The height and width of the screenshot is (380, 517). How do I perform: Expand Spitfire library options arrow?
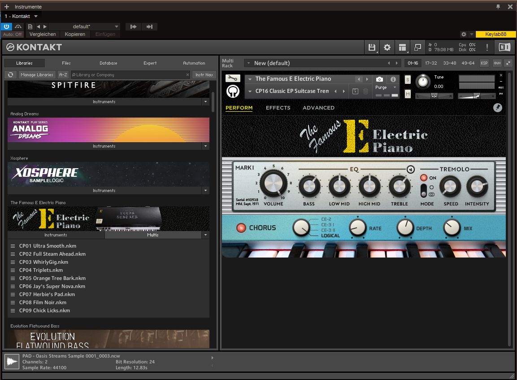click(x=206, y=101)
